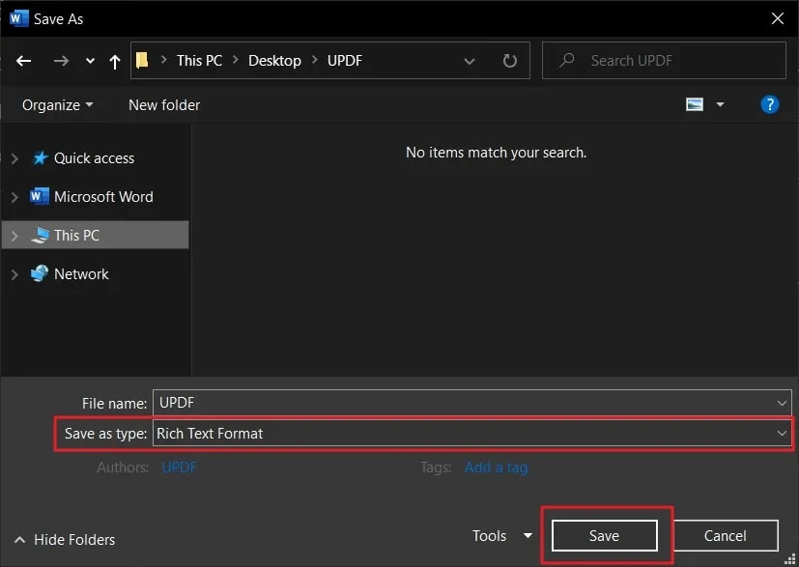Expand the Network tree item
The width and height of the screenshot is (799, 567).
[x=15, y=273]
